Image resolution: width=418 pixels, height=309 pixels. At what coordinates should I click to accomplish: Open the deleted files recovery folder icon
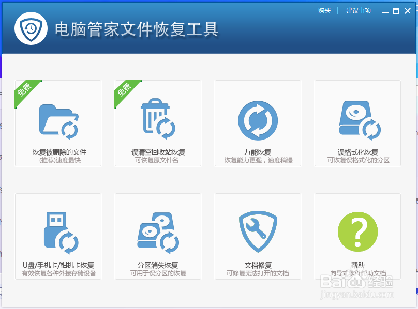click(x=59, y=122)
